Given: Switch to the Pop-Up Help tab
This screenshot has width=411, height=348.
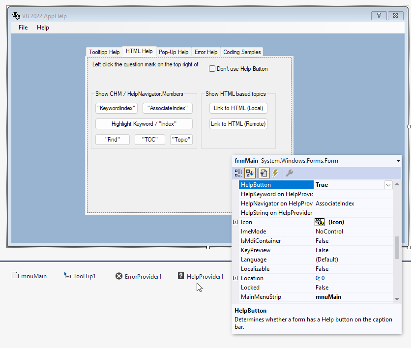Looking at the screenshot, I should coord(174,52).
